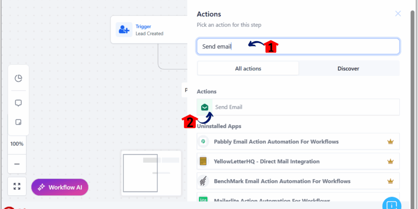Click the Pabbly app logo icon
The height and width of the screenshot is (209, 418).
click(x=203, y=142)
